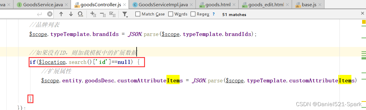Open the Regex help question mark

214,14
